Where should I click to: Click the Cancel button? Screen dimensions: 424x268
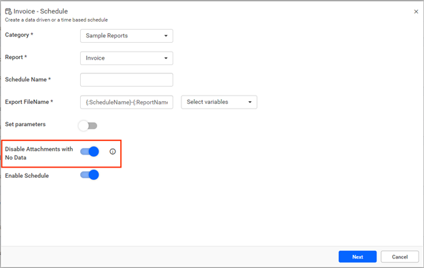400,256
